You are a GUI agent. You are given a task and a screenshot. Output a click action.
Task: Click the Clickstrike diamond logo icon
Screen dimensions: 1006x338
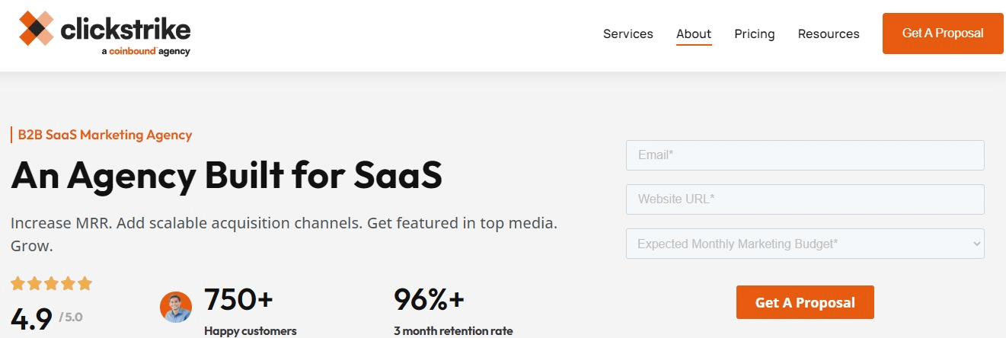37,29
